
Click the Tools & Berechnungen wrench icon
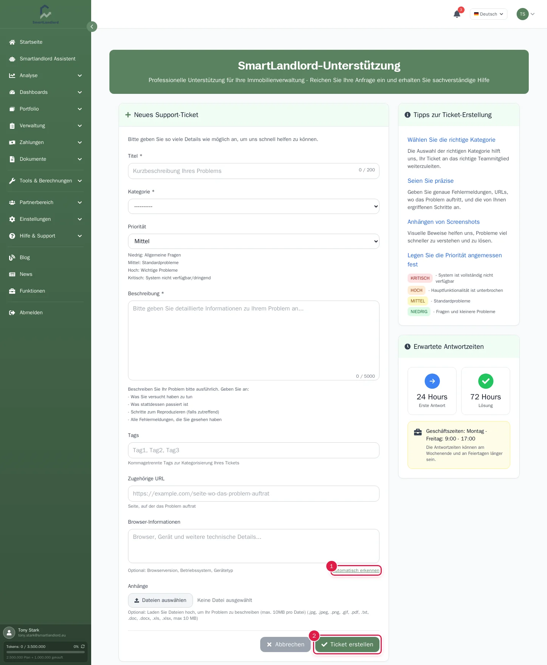coord(12,181)
